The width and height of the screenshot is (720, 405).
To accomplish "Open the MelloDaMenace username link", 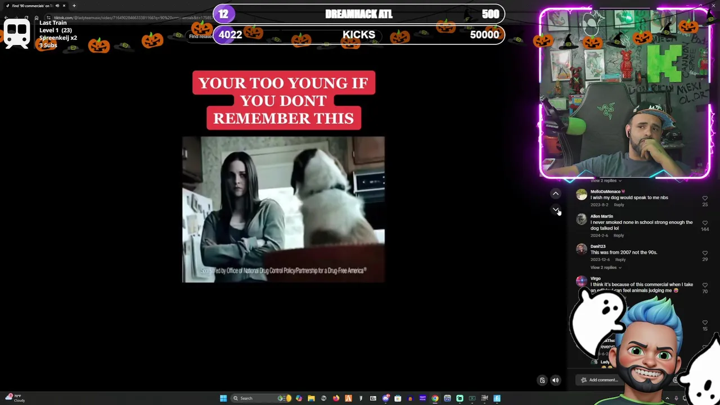I will click(607, 191).
